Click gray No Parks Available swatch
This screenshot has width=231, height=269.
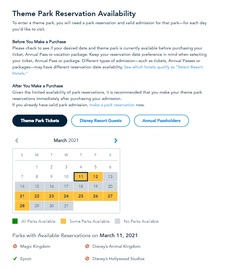tap(117, 221)
